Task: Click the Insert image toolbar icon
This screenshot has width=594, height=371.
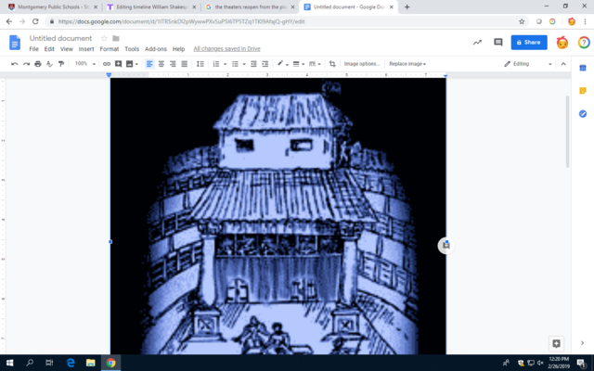Action: pos(130,64)
